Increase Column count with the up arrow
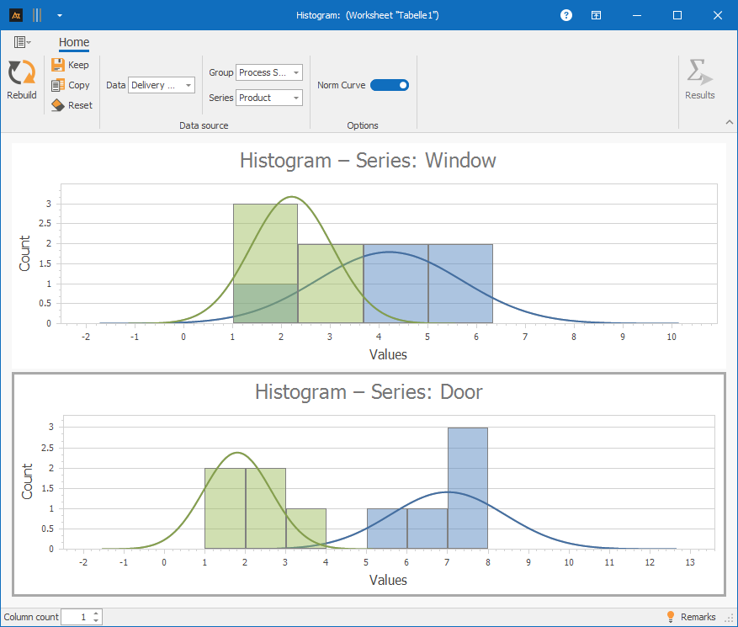738x627 pixels. point(97,614)
